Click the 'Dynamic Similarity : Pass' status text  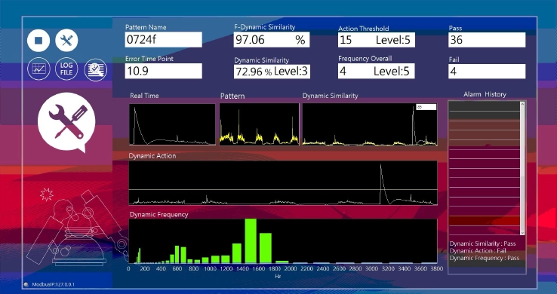point(482,243)
